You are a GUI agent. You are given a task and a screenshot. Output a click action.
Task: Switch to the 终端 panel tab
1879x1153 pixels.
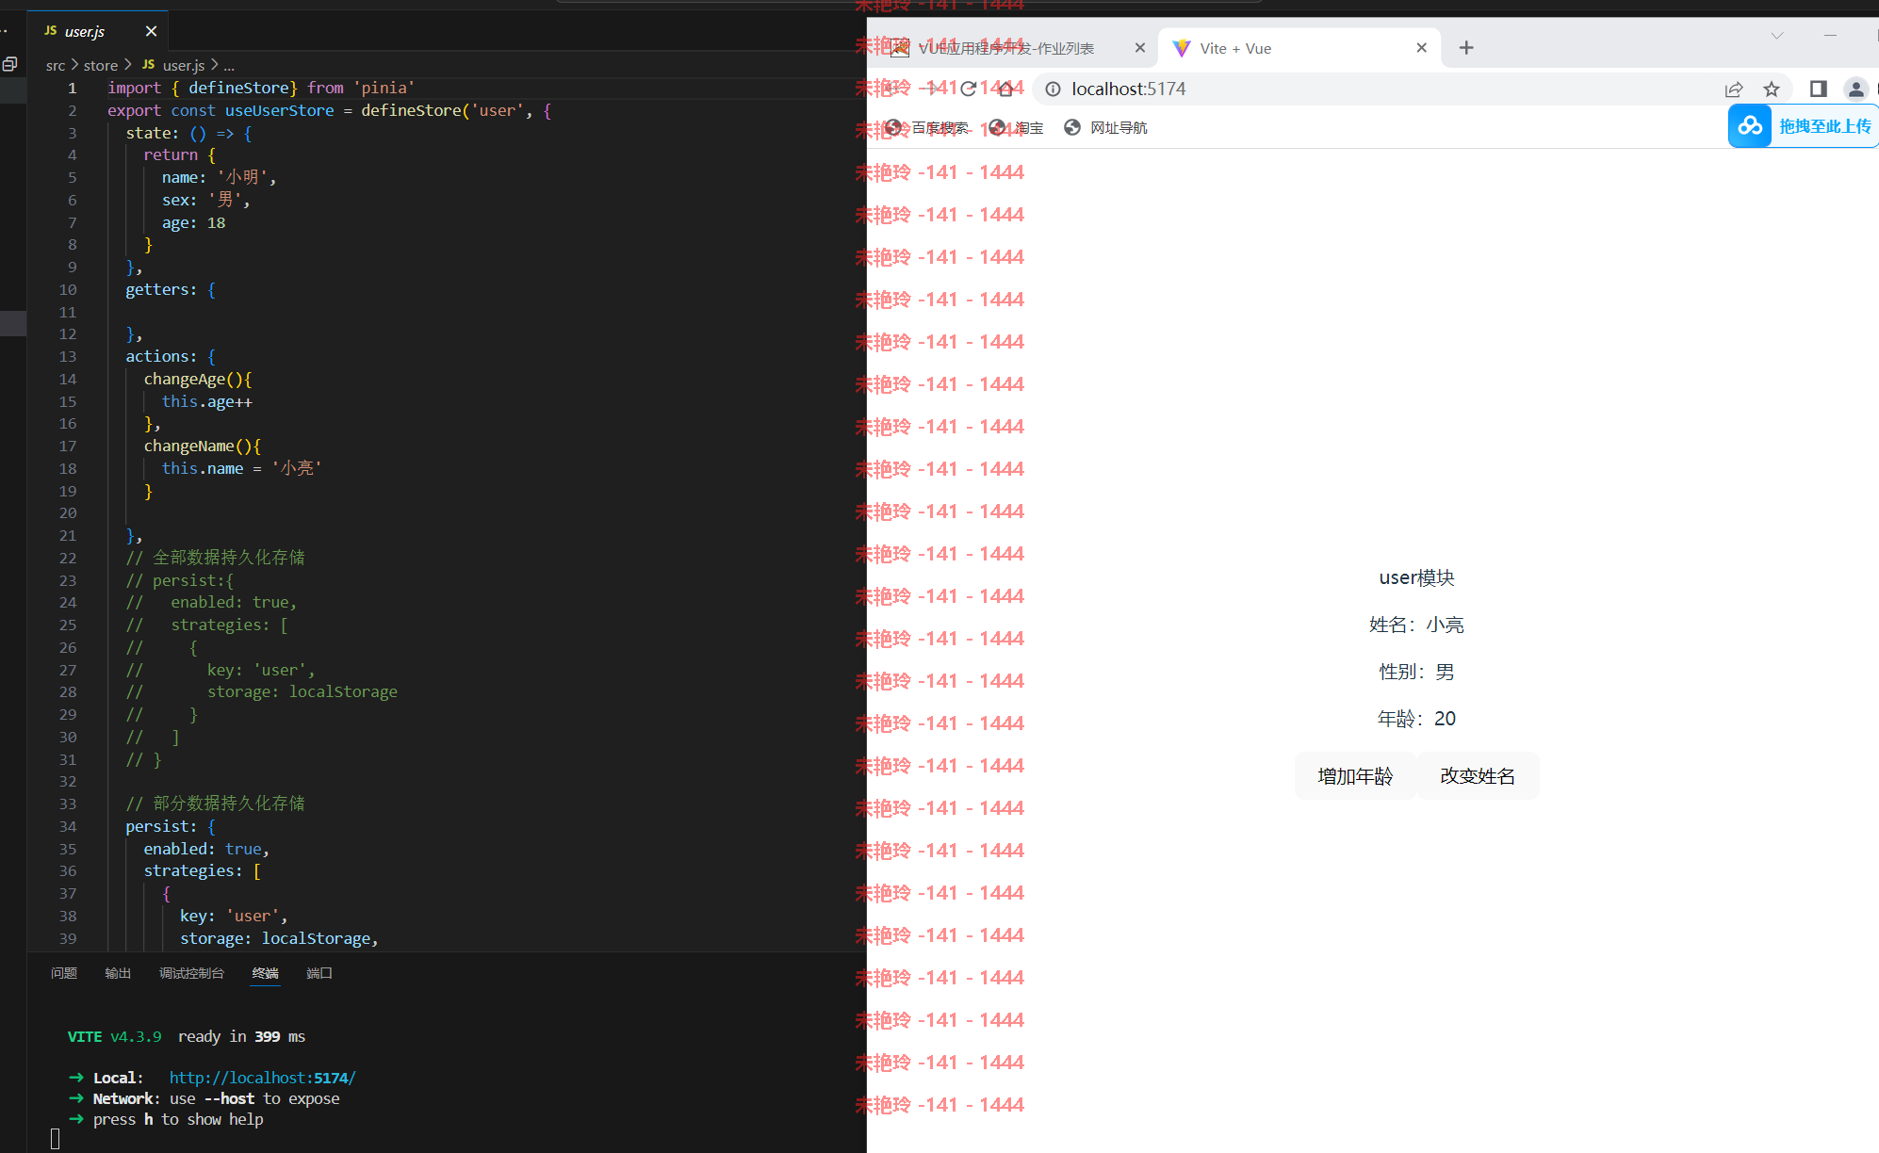[266, 973]
